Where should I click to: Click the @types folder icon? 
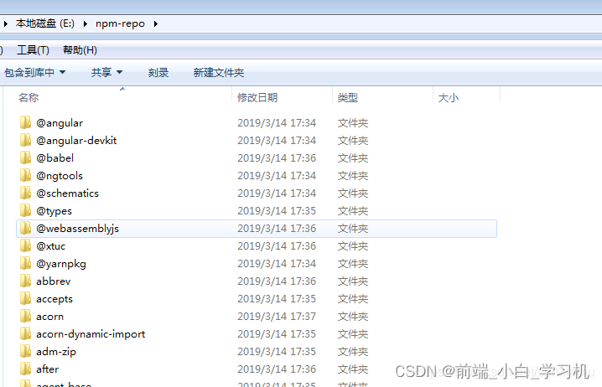pyautogui.click(x=25, y=211)
